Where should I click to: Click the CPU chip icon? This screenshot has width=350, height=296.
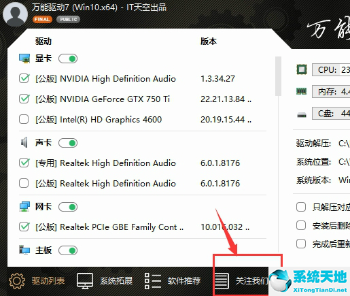click(x=302, y=69)
